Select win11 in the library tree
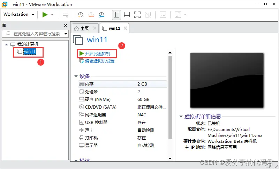279x169 pixels. pos(30,51)
